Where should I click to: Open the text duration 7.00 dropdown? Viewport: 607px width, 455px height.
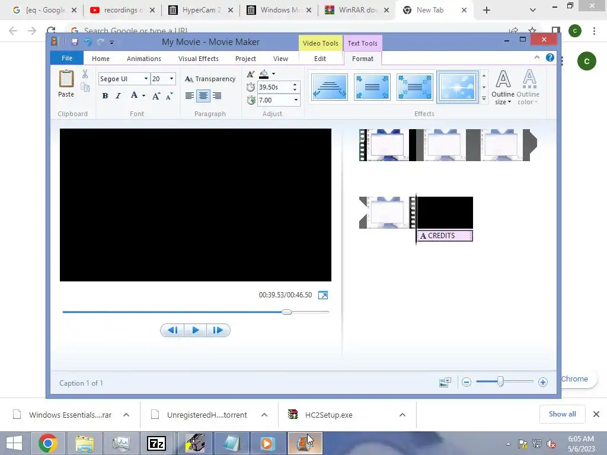(296, 100)
